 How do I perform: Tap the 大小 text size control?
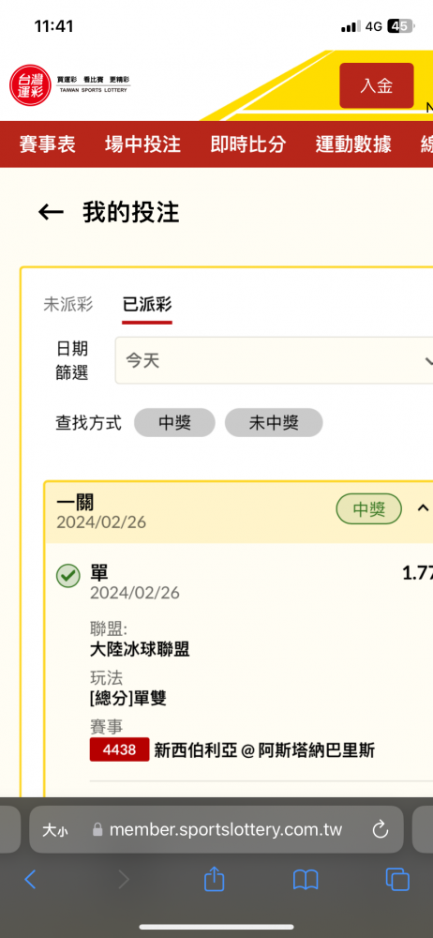click(x=54, y=830)
